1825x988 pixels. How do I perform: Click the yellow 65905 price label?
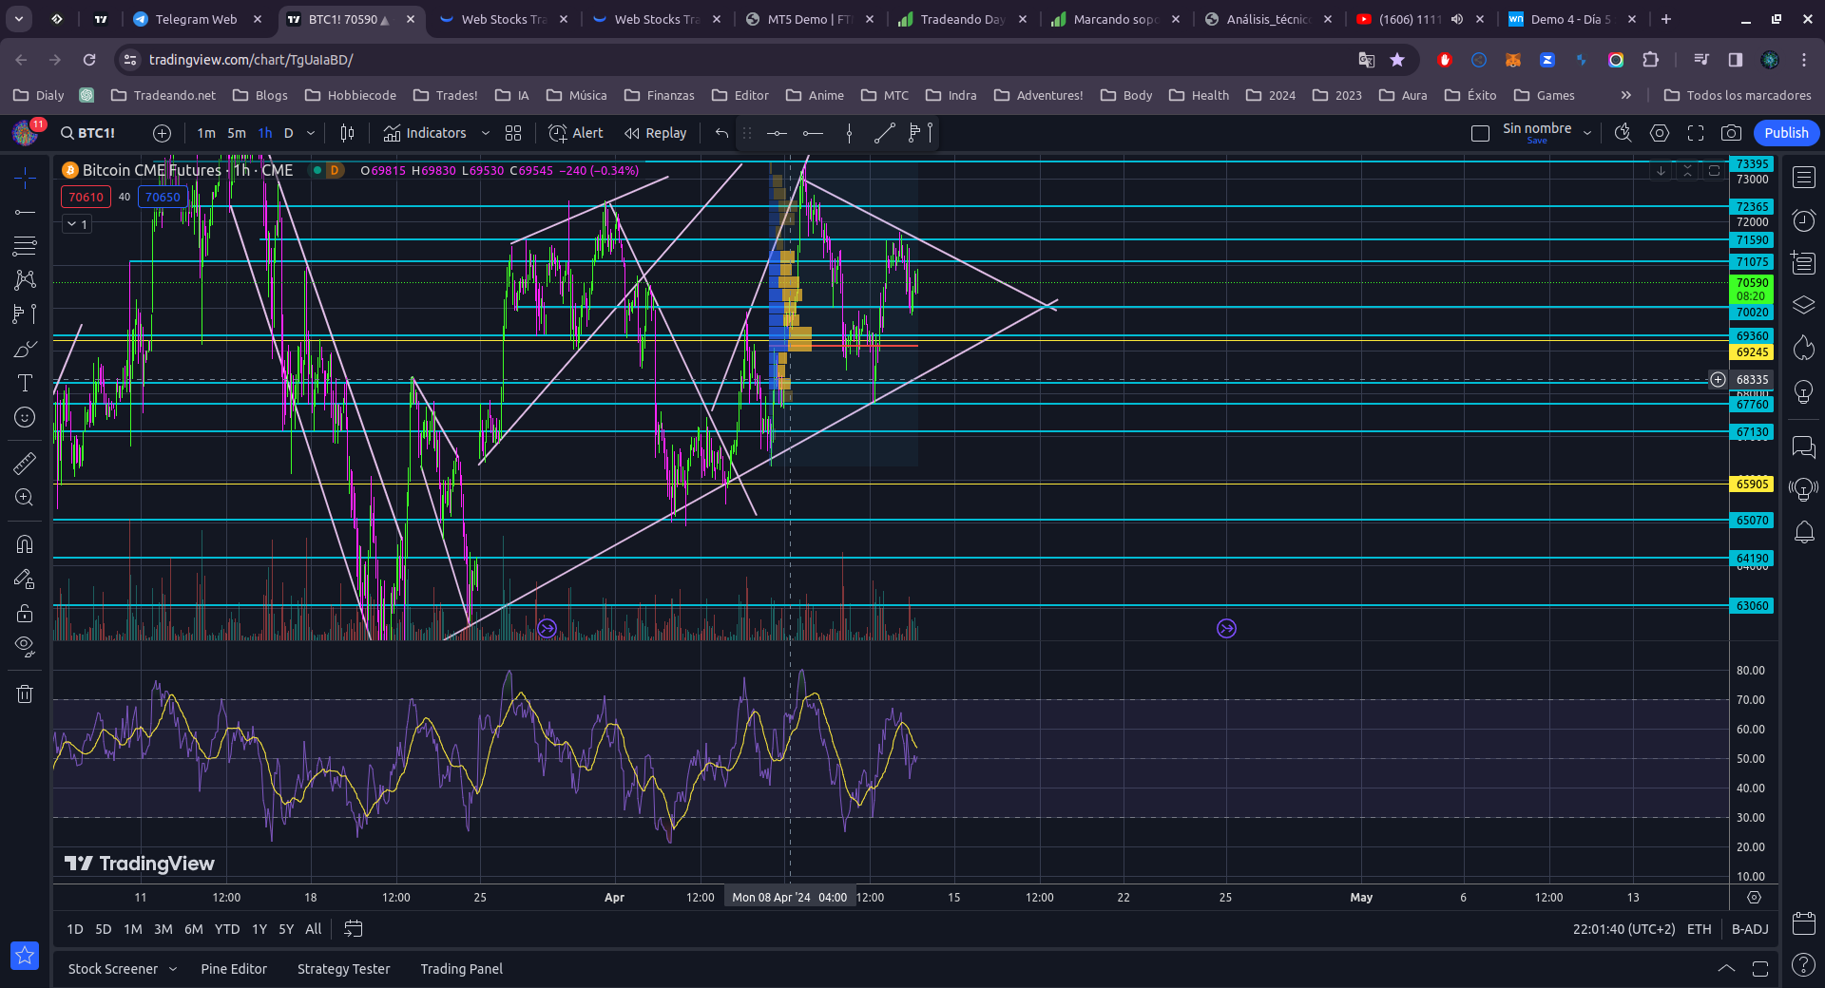[x=1752, y=484]
